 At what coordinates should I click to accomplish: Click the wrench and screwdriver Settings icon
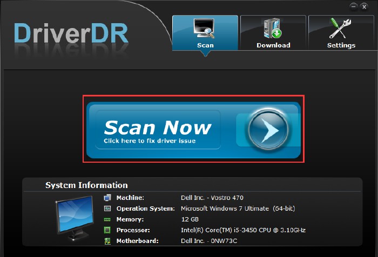pos(341,29)
